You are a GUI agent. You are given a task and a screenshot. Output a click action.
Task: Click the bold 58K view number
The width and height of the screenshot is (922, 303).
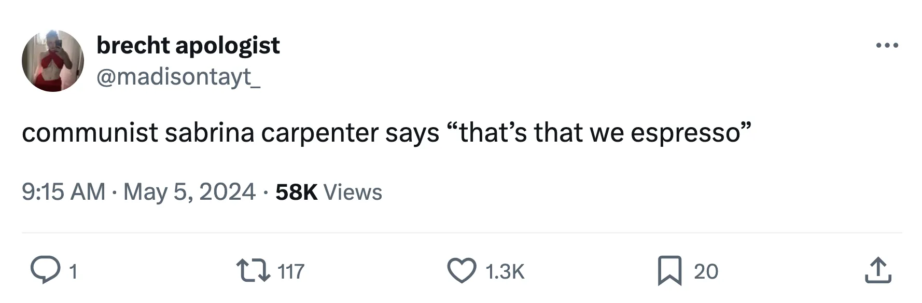[x=296, y=192]
